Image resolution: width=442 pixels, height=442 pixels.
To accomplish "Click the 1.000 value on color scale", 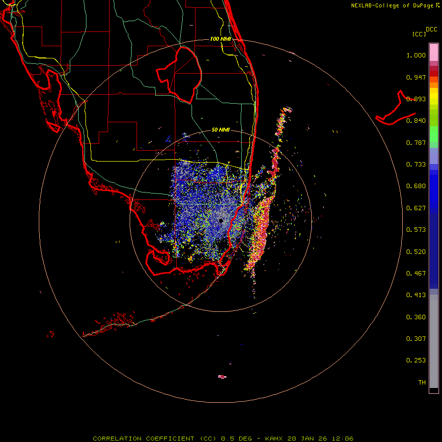I will pyautogui.click(x=416, y=55).
